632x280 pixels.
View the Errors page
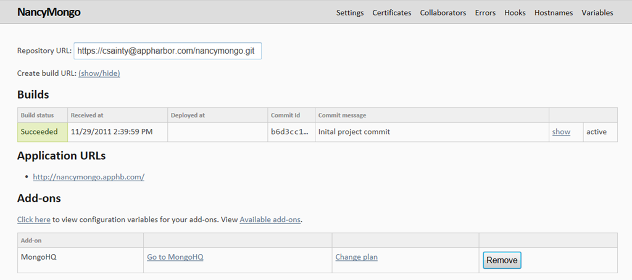pyautogui.click(x=485, y=13)
